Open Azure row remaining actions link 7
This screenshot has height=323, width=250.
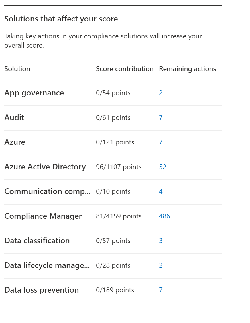(161, 142)
